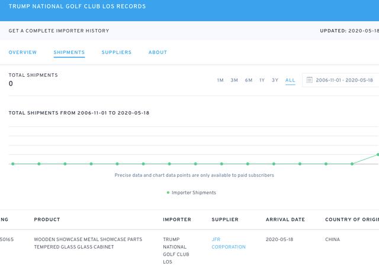Click the last rising chart data point
This screenshot has width=379, height=273.
tap(378, 155)
